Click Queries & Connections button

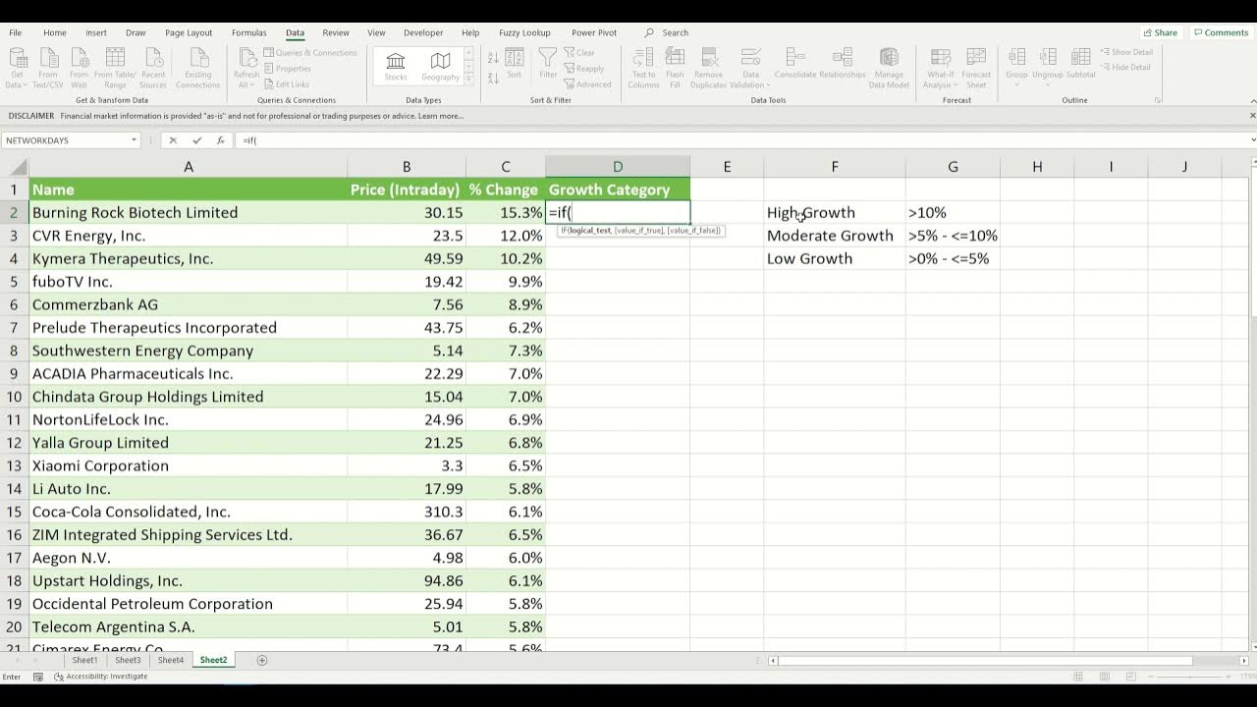tap(310, 53)
